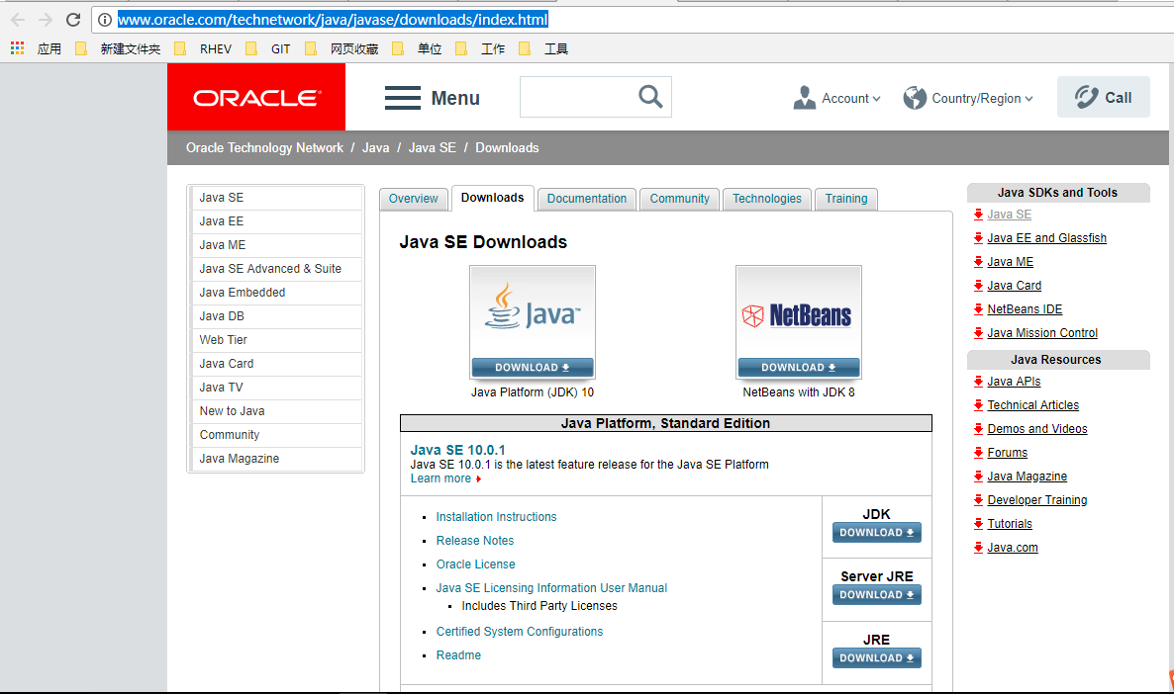
Task: Open the hamburger Menu icon
Action: tap(403, 98)
